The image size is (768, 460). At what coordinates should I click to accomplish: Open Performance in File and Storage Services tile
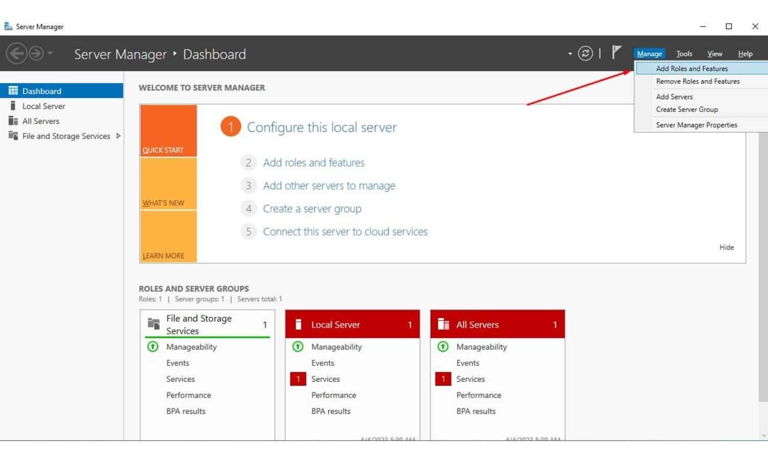[188, 395]
